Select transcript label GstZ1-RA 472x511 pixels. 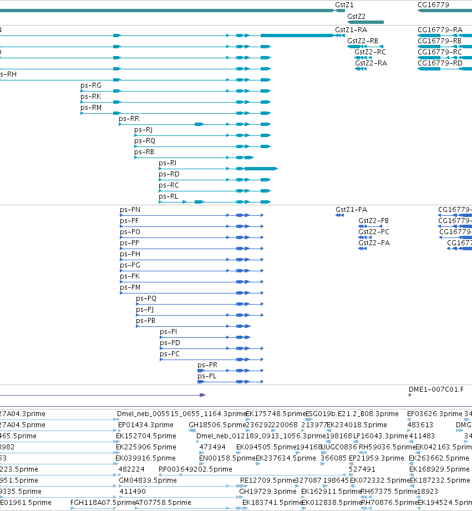pos(351,29)
